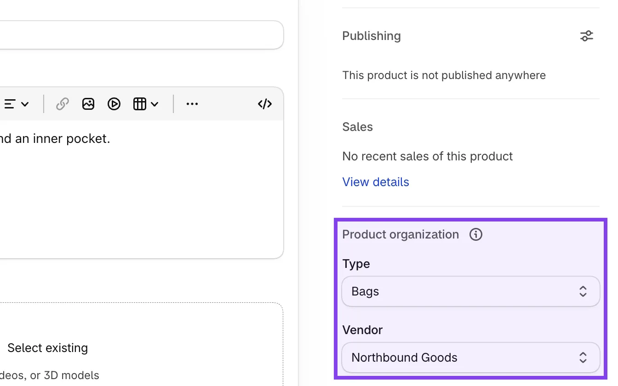The width and height of the screenshot is (618, 386).
Task: Open the text alignment dropdown
Action: click(17, 104)
